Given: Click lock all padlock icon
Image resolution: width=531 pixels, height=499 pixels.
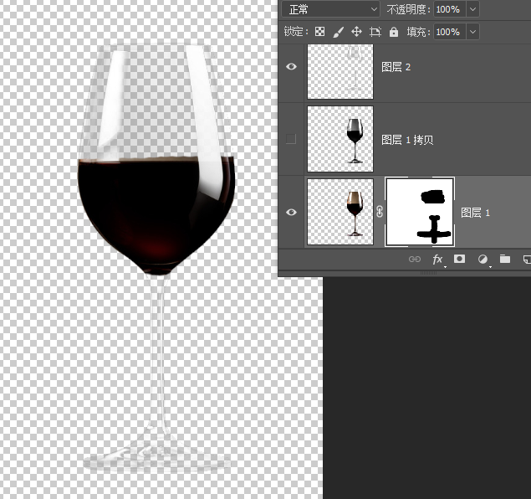Looking at the screenshot, I should 393,32.
